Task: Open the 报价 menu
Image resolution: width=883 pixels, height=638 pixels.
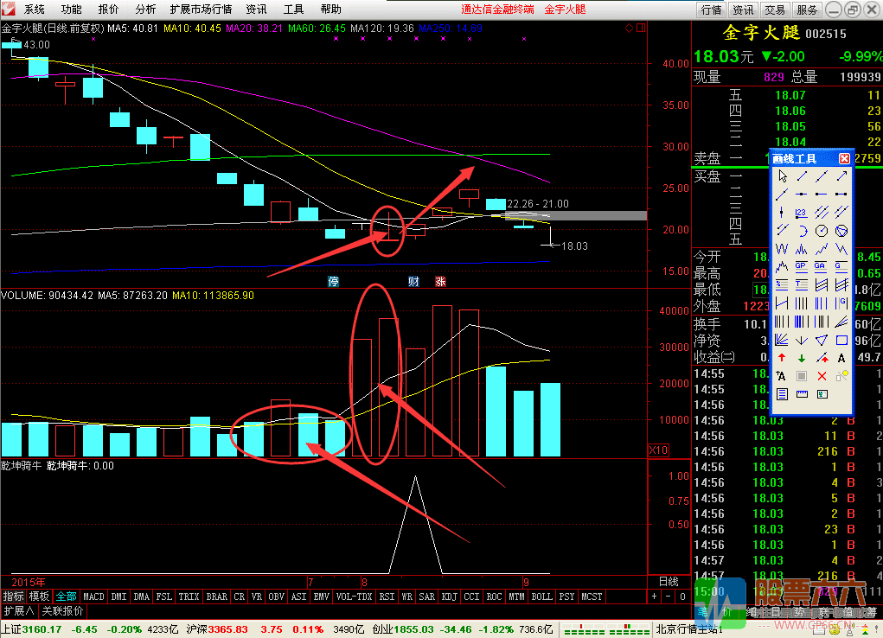Action: [108, 9]
